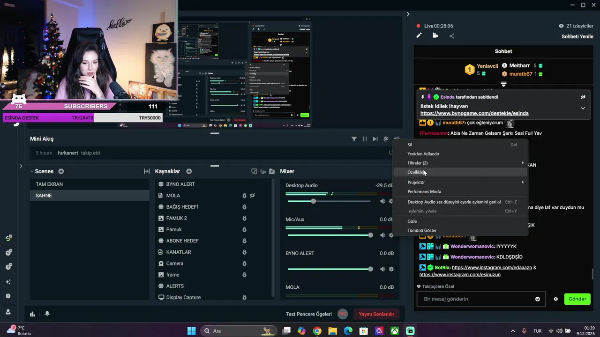Start recording with REC button
The height and width of the screenshot is (337, 600).
pos(343,314)
